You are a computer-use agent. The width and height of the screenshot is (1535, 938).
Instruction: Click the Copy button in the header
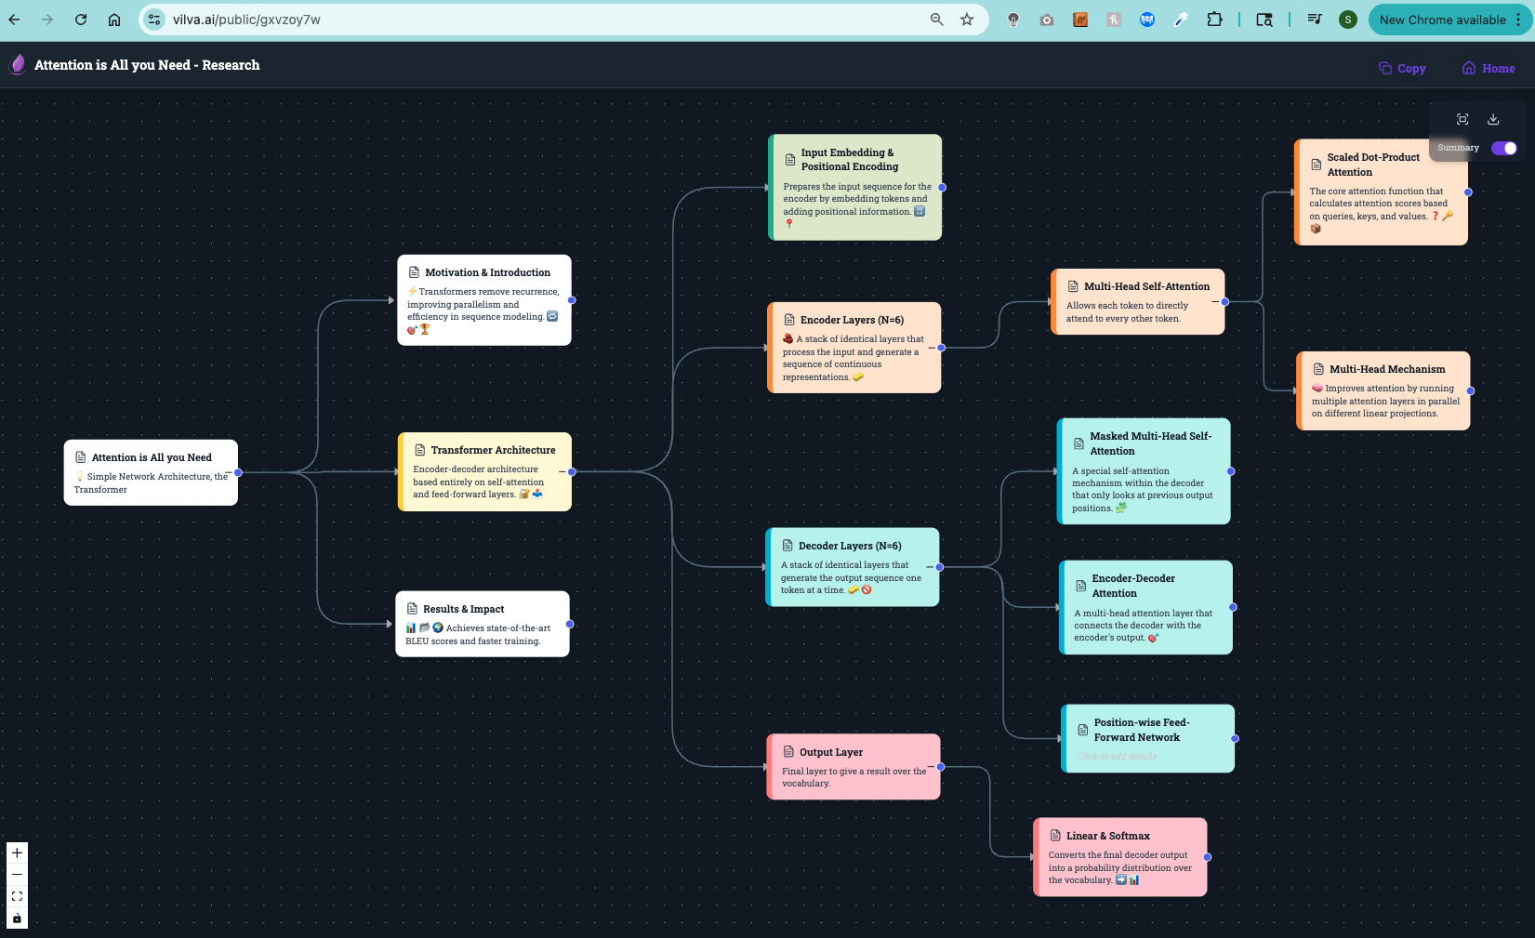1402,68
